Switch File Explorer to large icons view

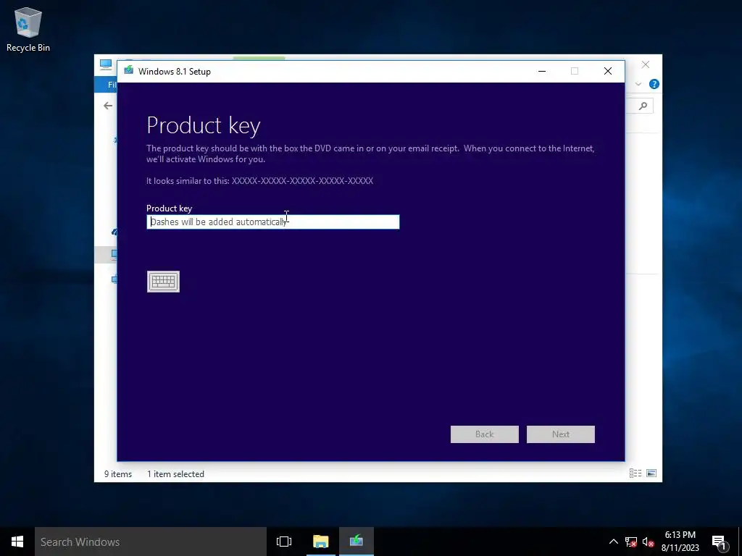(x=651, y=473)
